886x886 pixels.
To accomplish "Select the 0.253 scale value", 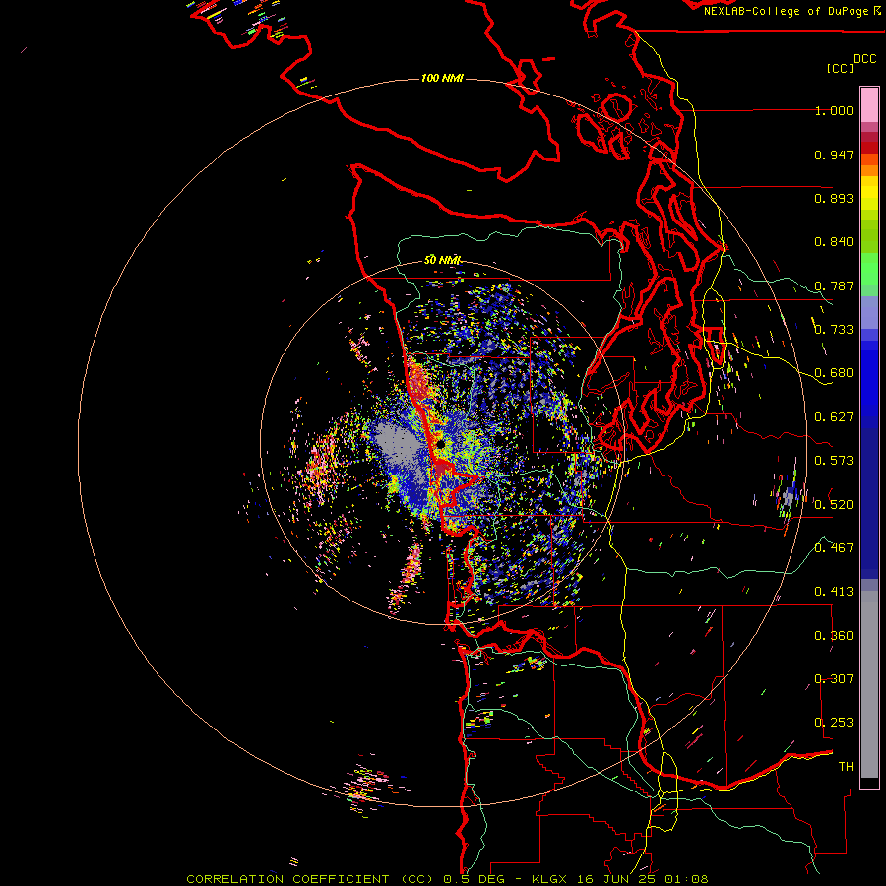I will 834,723.
